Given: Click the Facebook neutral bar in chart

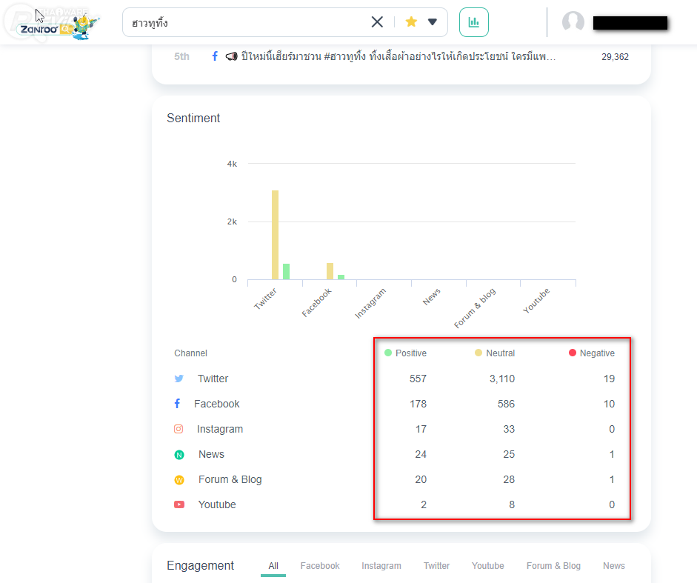Looking at the screenshot, I should coord(330,271).
